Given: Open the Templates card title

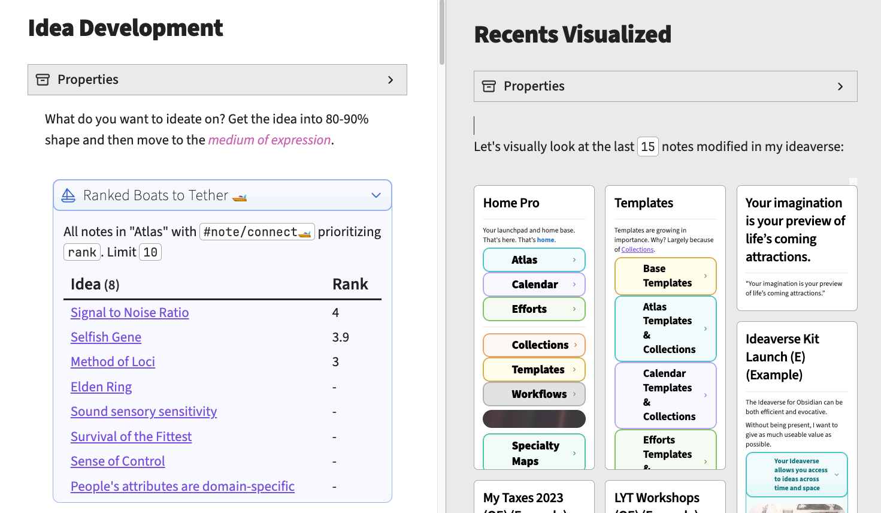Looking at the screenshot, I should pos(644,203).
